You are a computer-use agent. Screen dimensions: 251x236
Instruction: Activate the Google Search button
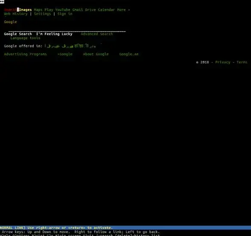pos(18,34)
